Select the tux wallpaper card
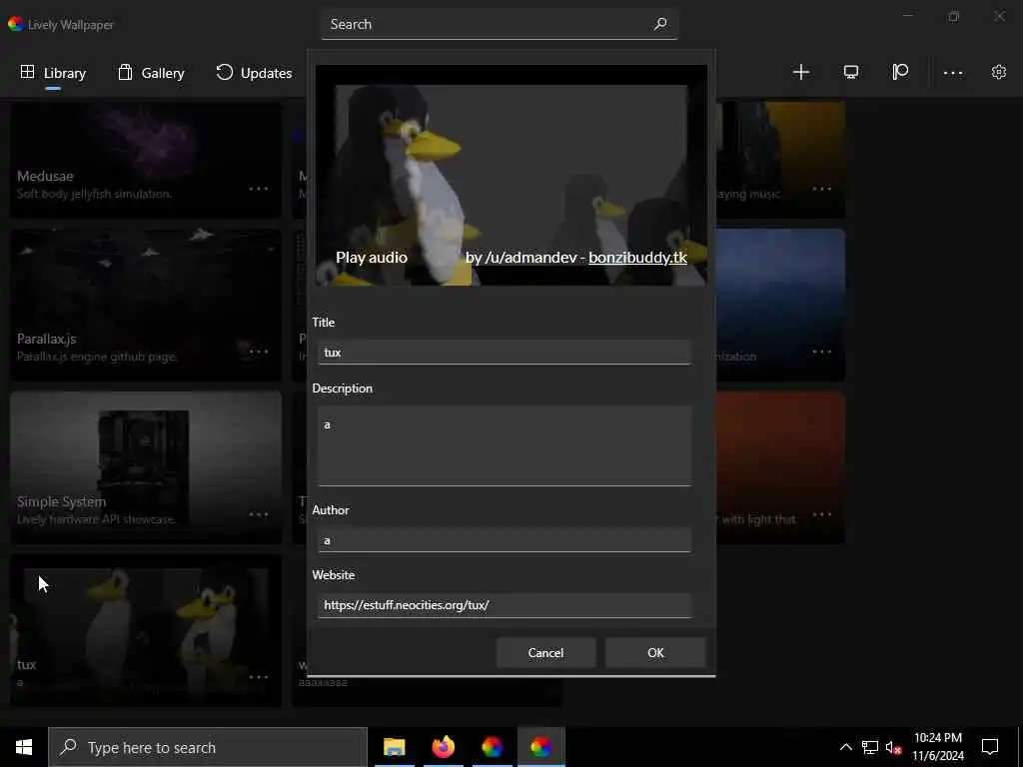This screenshot has width=1023, height=767. pyautogui.click(x=146, y=631)
